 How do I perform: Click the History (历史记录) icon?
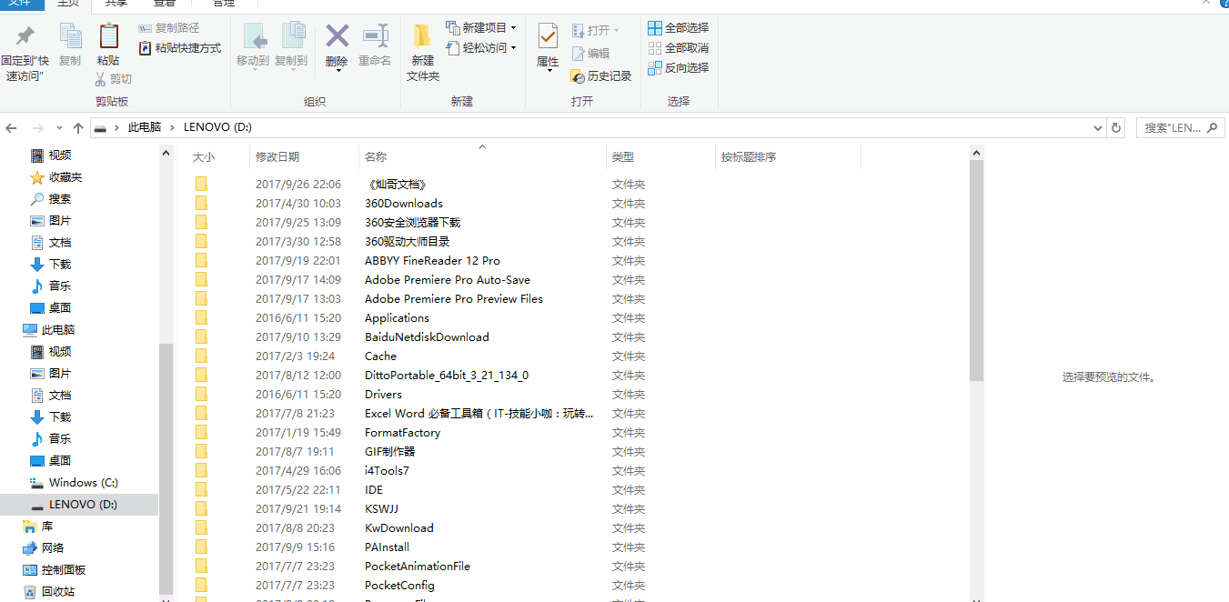pos(601,76)
